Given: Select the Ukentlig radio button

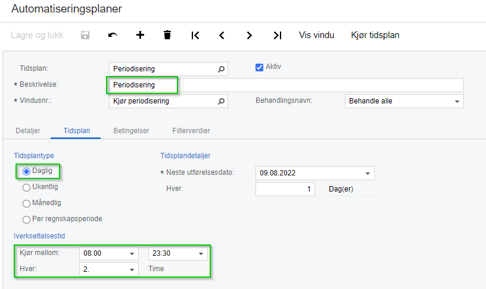Looking at the screenshot, I should [26, 187].
